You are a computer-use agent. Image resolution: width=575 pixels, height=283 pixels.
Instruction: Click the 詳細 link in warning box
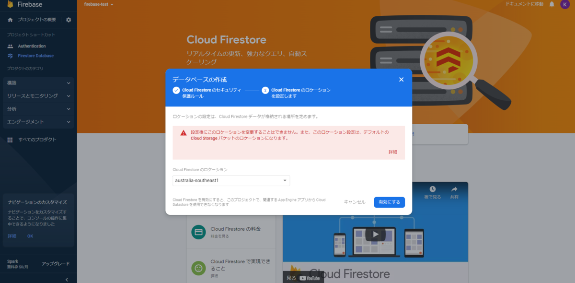(393, 152)
